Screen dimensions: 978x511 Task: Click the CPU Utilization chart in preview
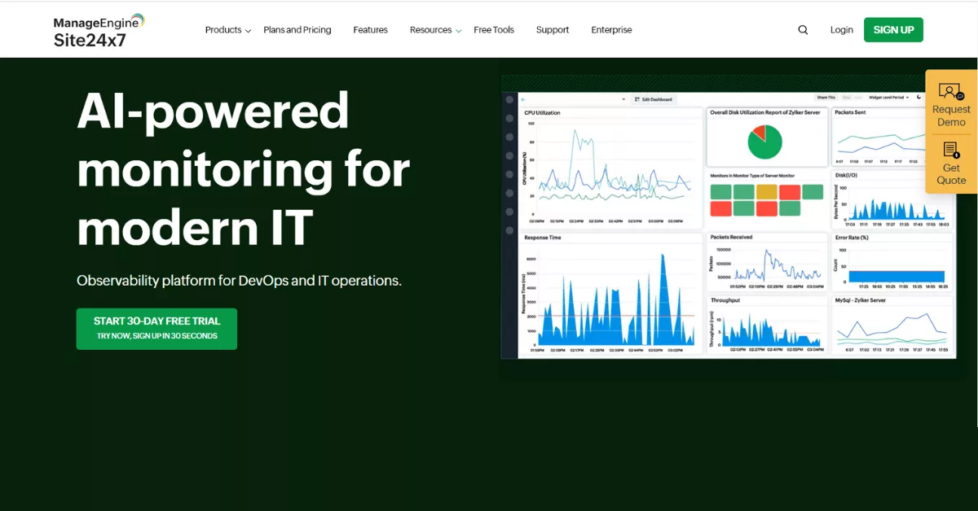pyautogui.click(x=612, y=168)
